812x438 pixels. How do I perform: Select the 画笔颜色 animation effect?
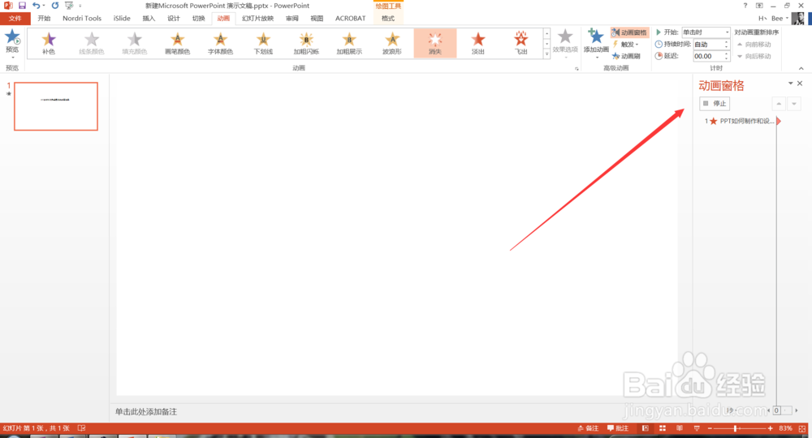[x=178, y=43]
